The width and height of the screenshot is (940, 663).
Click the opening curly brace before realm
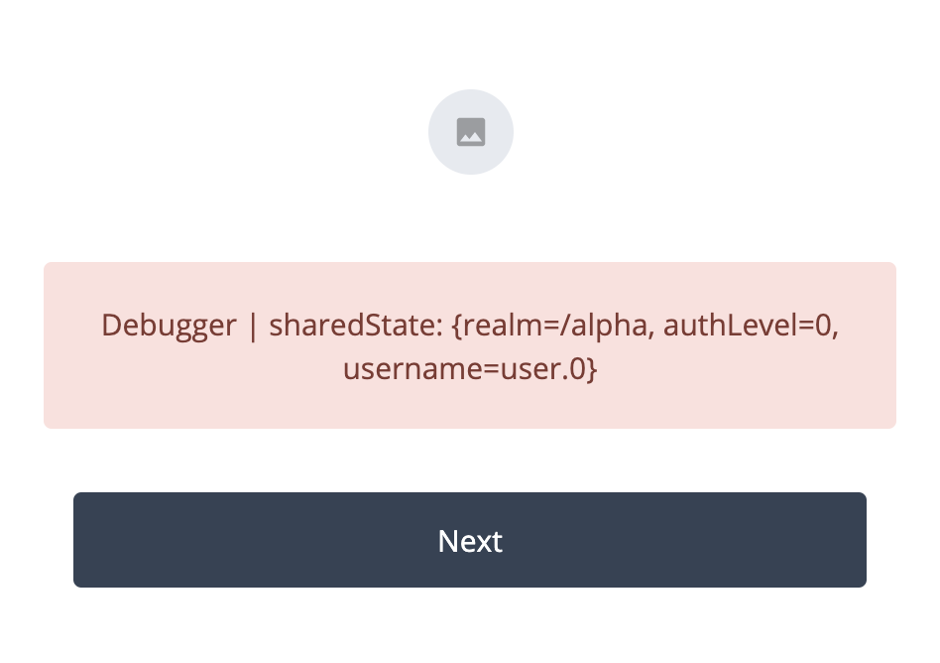pos(457,327)
